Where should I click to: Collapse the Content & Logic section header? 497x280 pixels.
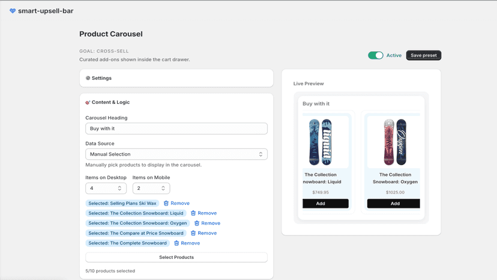point(176,102)
